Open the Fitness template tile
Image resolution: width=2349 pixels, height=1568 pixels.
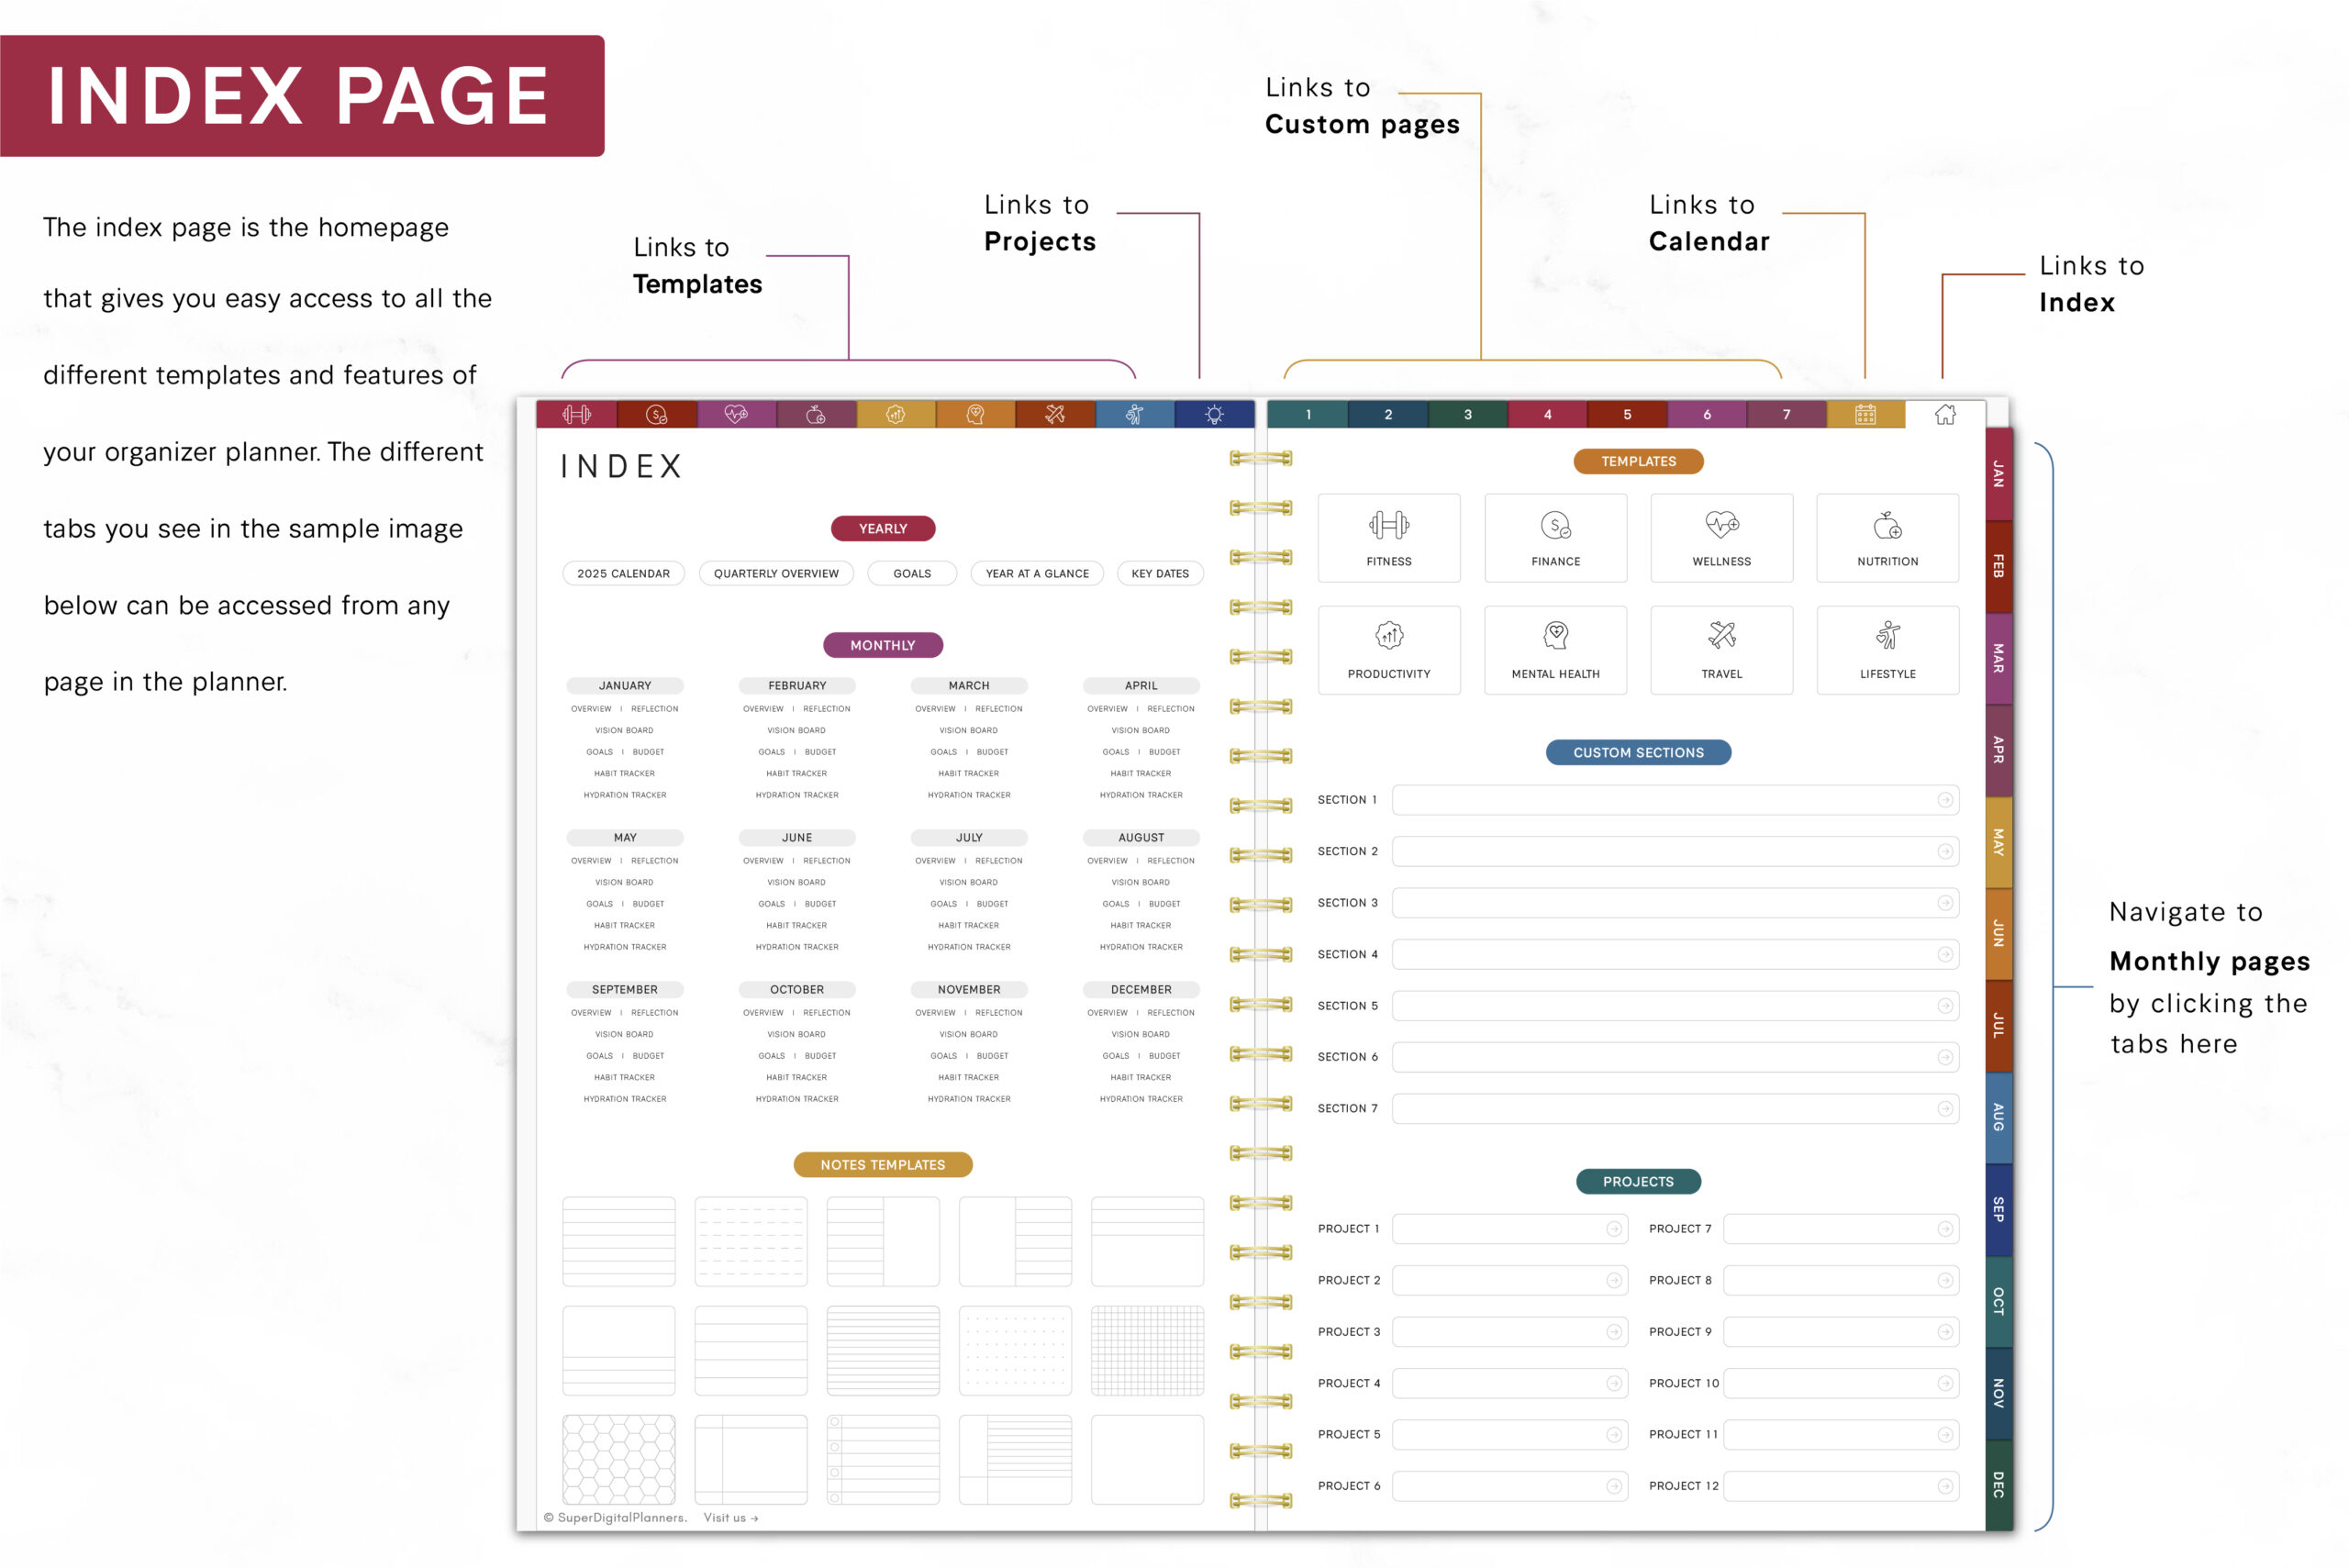[1388, 537]
